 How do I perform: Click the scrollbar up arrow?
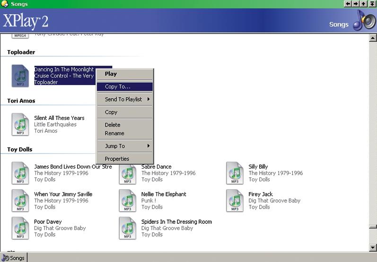373,38
